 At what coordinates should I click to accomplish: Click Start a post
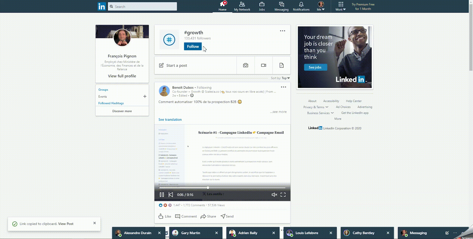tap(195, 65)
